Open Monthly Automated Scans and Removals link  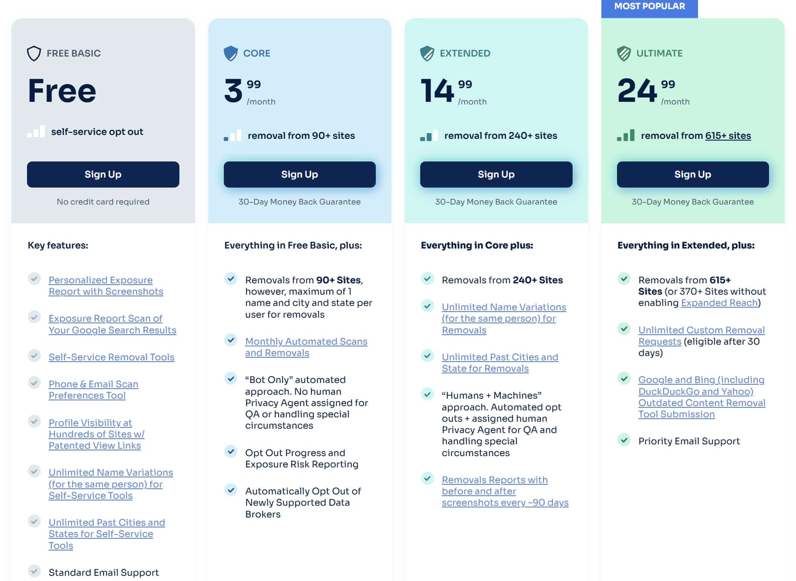click(x=306, y=347)
